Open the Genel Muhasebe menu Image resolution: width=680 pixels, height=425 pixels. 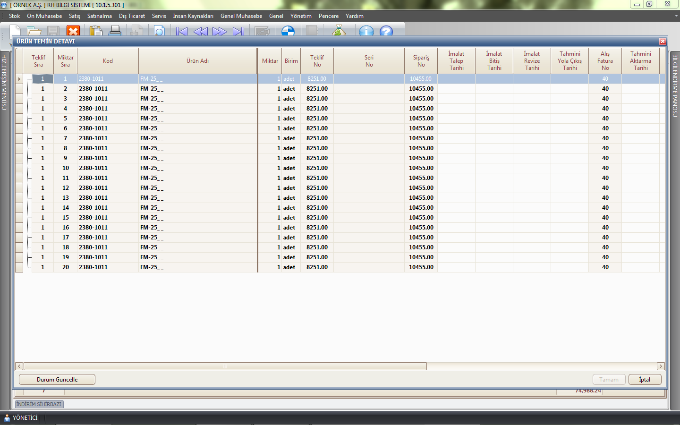pyautogui.click(x=241, y=16)
